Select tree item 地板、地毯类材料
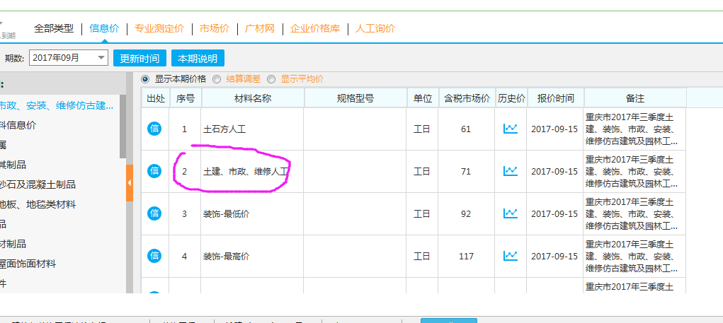Viewport: 723px width, 323px height. point(38,205)
